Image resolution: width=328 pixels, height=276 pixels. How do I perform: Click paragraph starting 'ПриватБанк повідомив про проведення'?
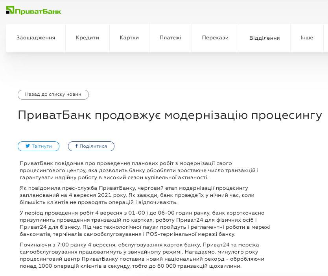pyautogui.click(x=139, y=170)
